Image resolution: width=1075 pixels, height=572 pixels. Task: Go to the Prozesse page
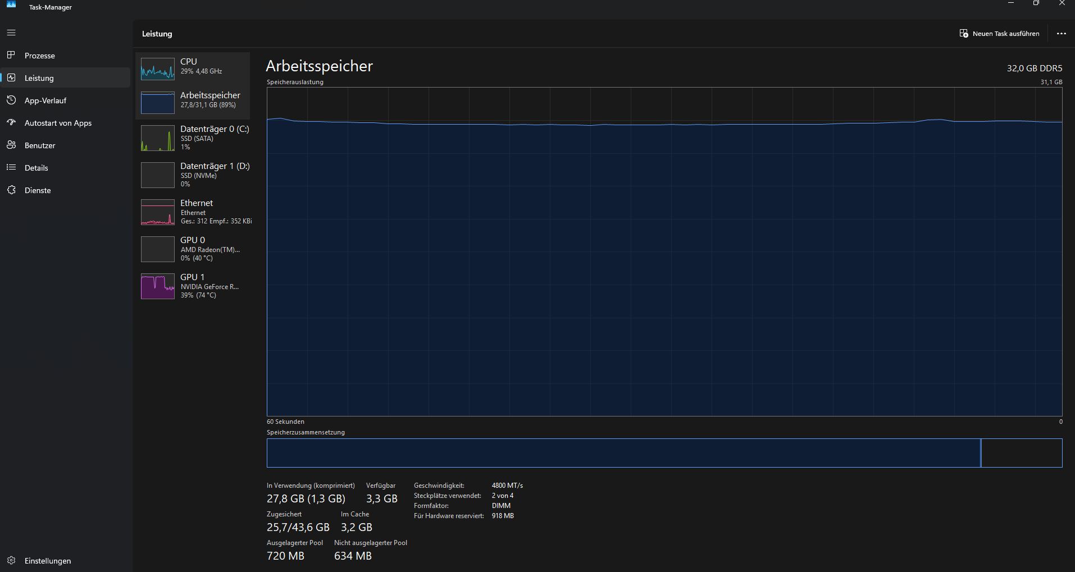[66, 55]
